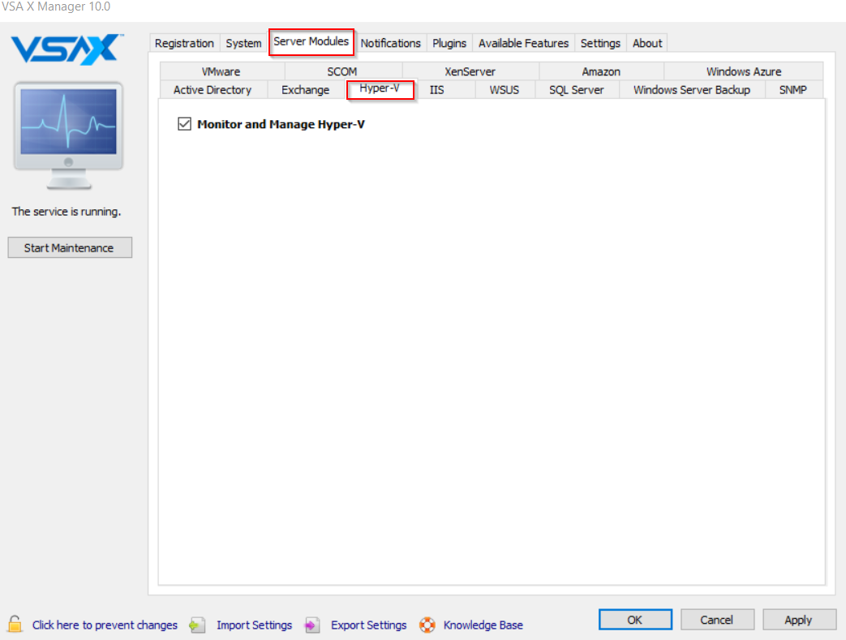Click the Start Maintenance button
Viewport: 846px width, 640px height.
[70, 247]
